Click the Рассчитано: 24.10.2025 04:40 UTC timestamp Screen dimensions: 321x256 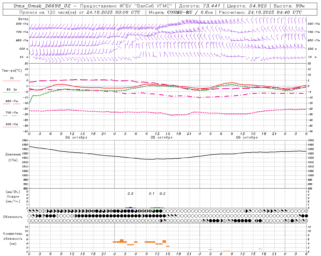click(x=260, y=12)
